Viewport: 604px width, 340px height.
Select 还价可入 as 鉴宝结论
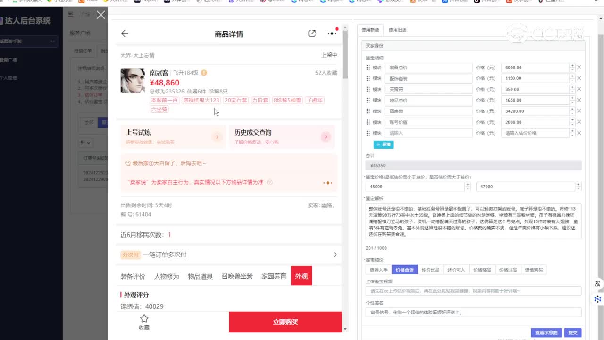click(456, 270)
